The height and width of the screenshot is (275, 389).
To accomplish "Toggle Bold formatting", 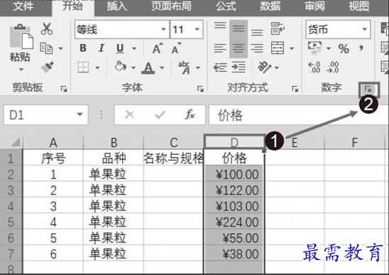I will (83, 48).
